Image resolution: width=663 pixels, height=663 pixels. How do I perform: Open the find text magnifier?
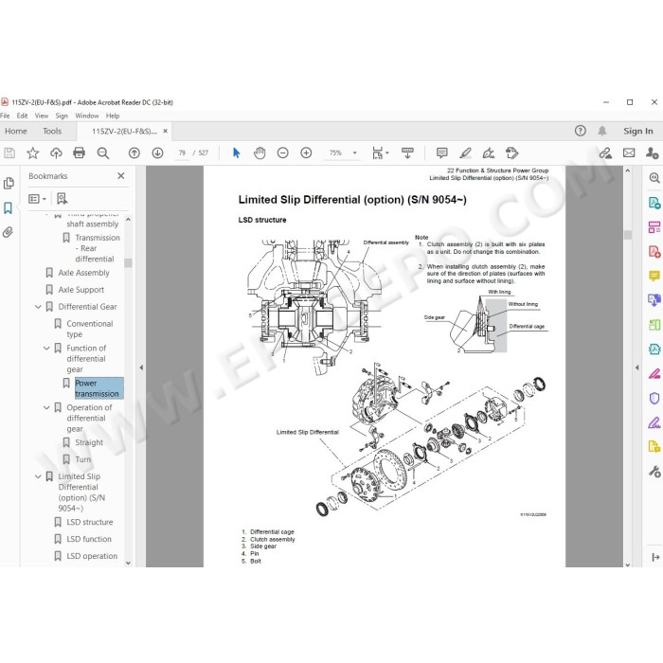pyautogui.click(x=102, y=153)
